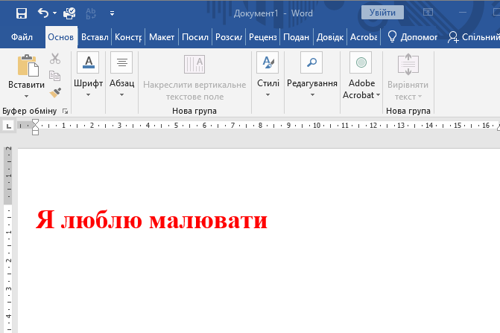The height and width of the screenshot is (333, 500).
Task: Open the Редагування magnifier icon
Action: (x=311, y=62)
